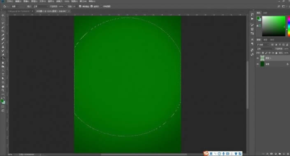Screen dimensions: 290x156
Task: Hide Layer 1 using its eye icon
Action: coord(258,58)
